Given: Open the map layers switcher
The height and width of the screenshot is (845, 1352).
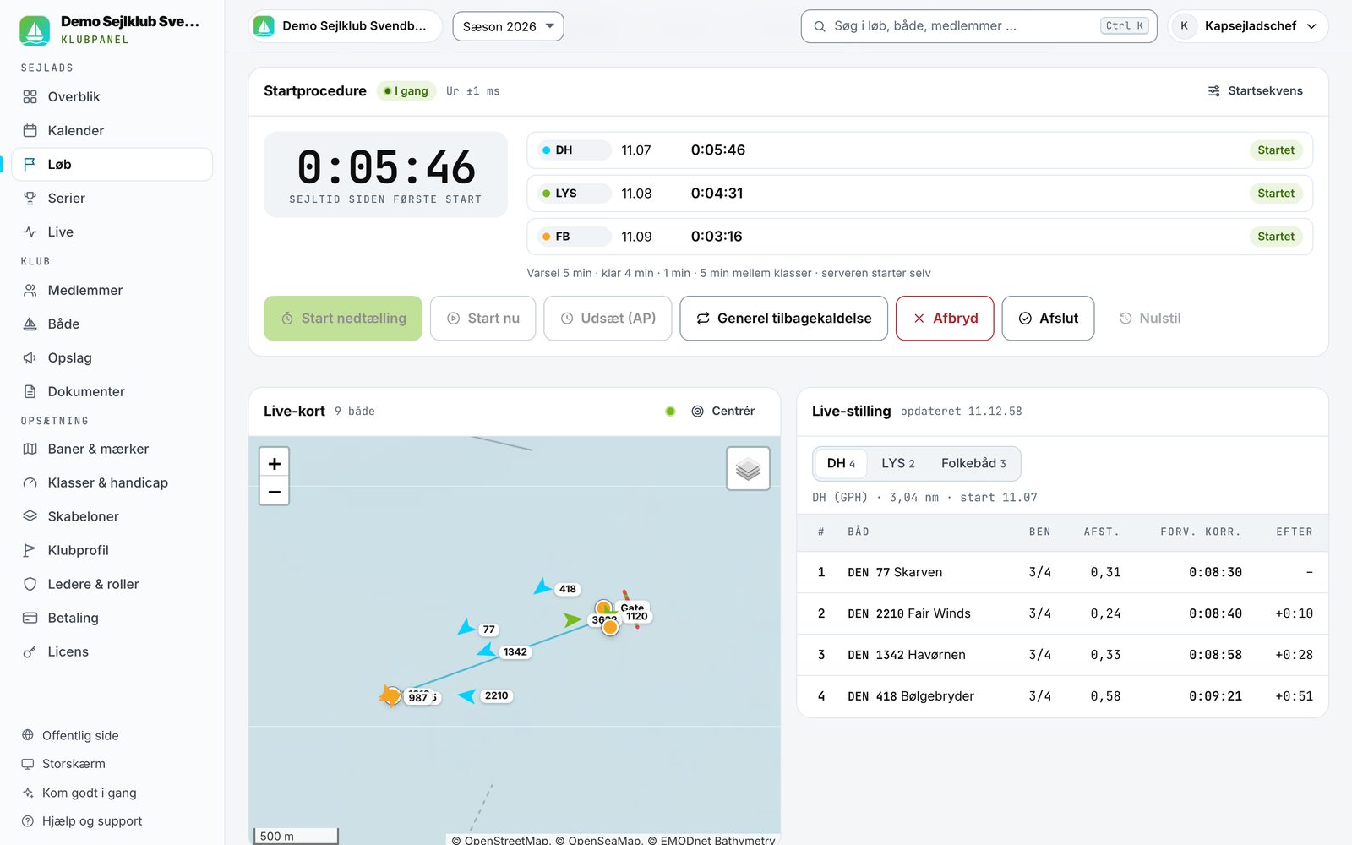Looking at the screenshot, I should click(748, 469).
